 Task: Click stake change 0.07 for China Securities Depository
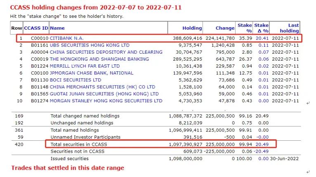pyautogui.click(x=263, y=52)
